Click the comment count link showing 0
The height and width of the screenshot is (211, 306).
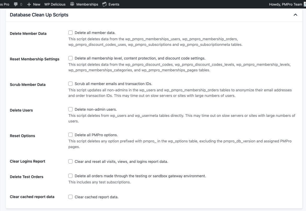(21, 4)
